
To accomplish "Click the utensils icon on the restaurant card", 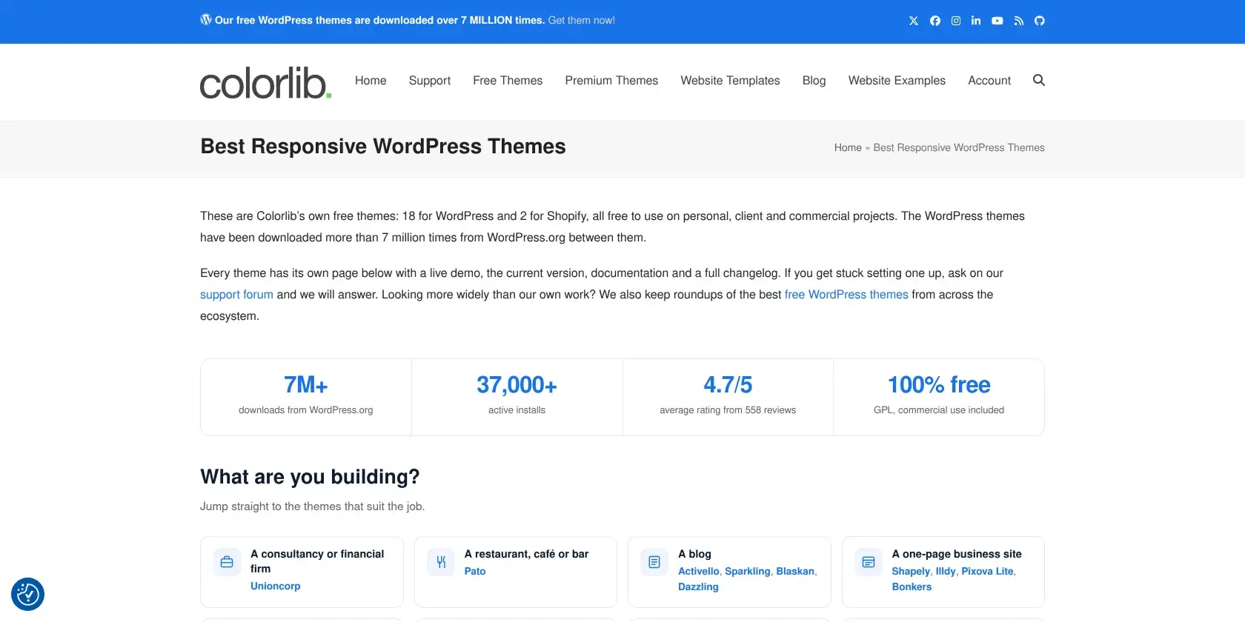I will [441, 562].
